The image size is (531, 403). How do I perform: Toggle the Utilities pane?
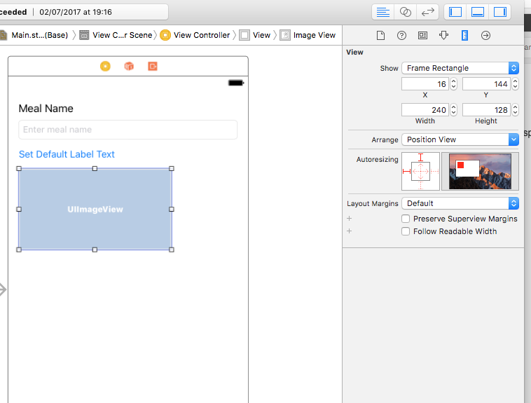click(x=500, y=12)
